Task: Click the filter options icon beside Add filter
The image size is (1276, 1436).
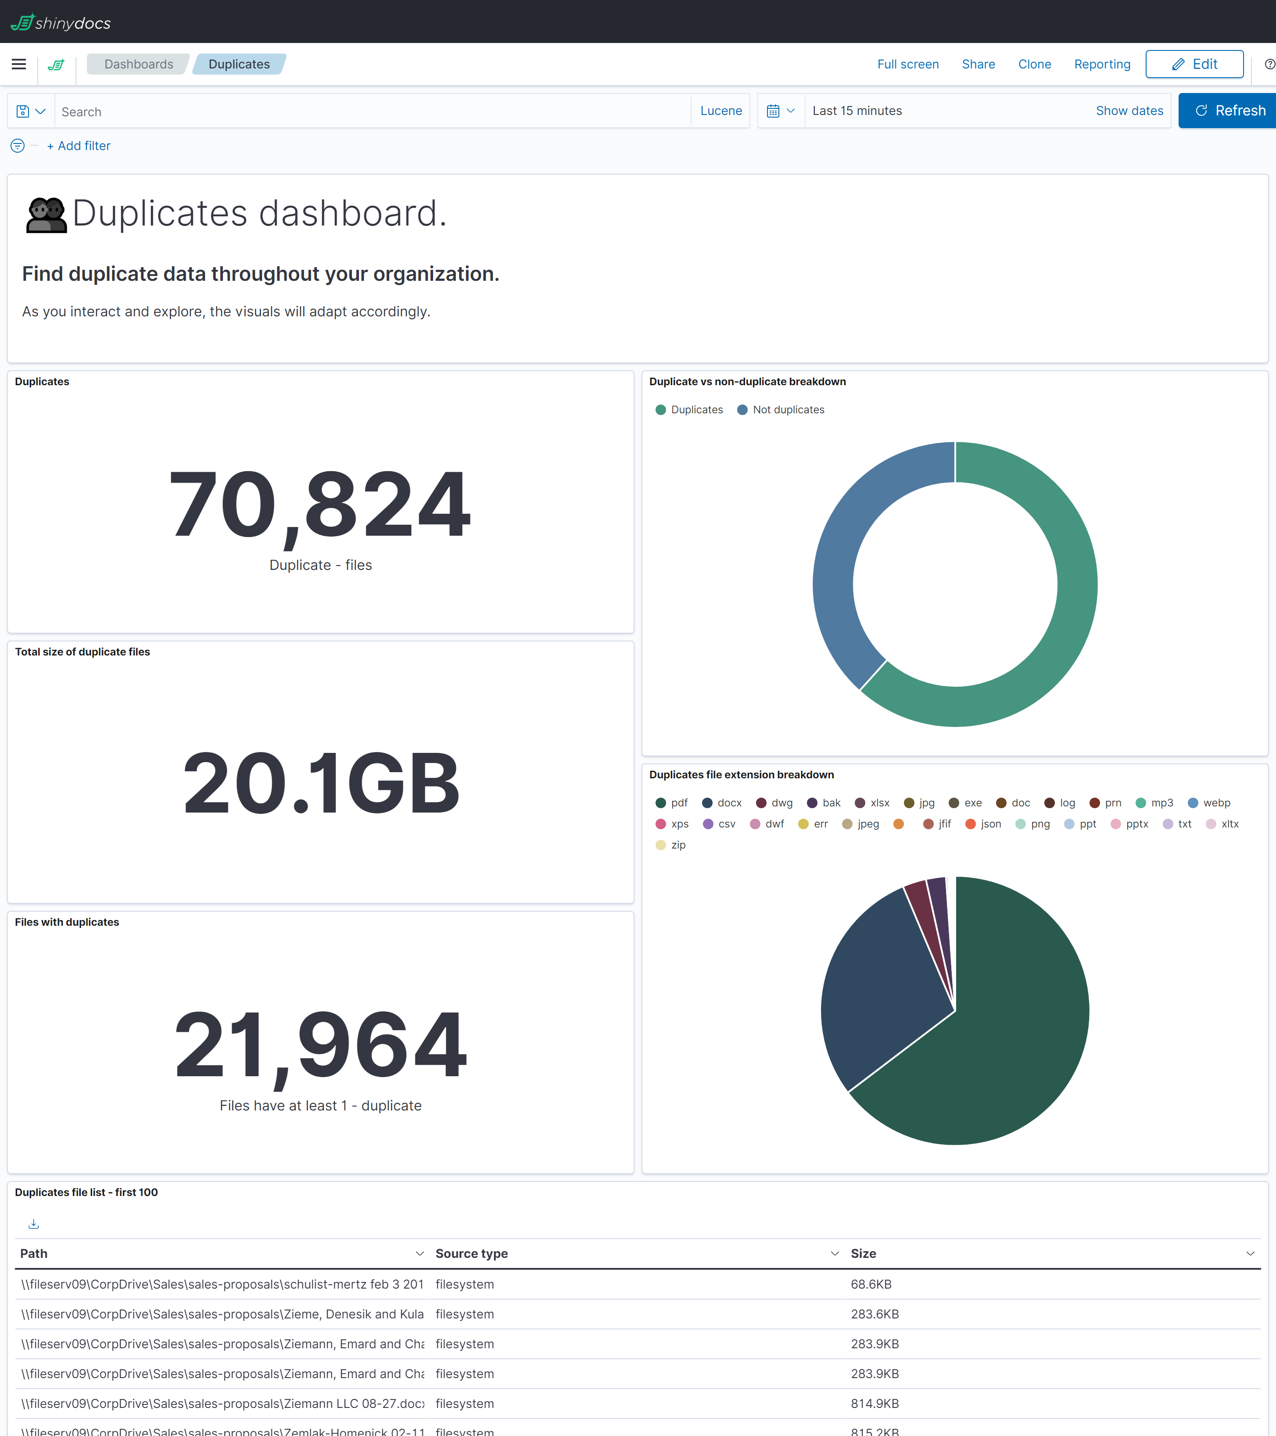Action: [17, 146]
